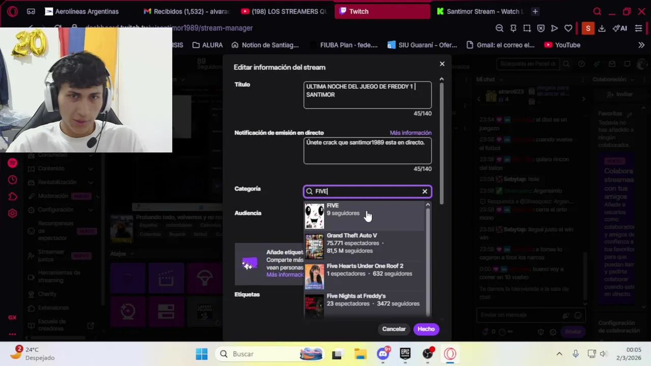
Task: Open the YouTube bookmark
Action: point(562,45)
